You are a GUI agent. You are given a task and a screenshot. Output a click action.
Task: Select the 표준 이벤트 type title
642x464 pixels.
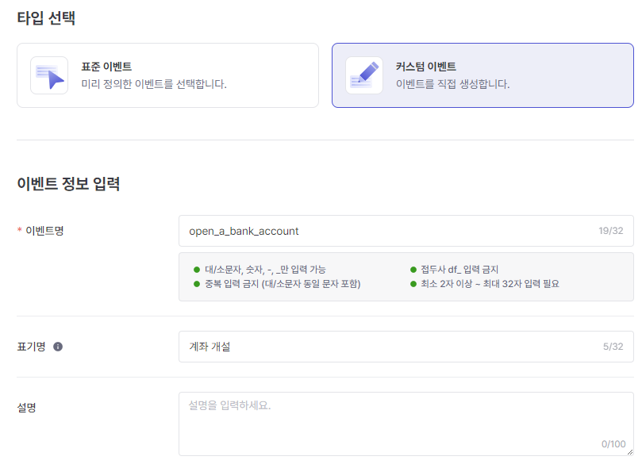click(x=106, y=67)
